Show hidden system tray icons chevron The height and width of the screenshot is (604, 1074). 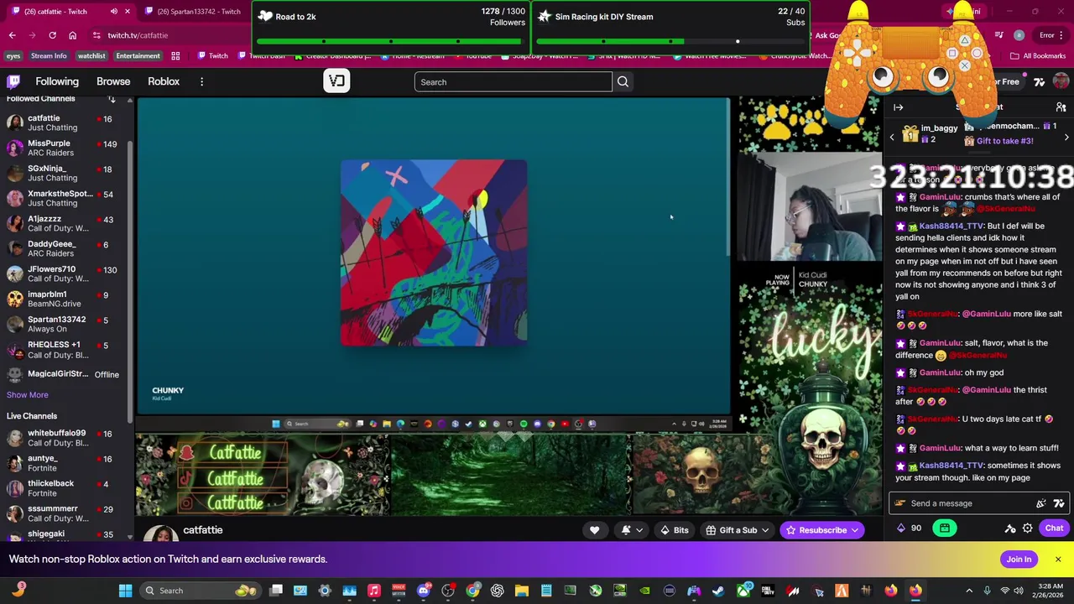(969, 591)
